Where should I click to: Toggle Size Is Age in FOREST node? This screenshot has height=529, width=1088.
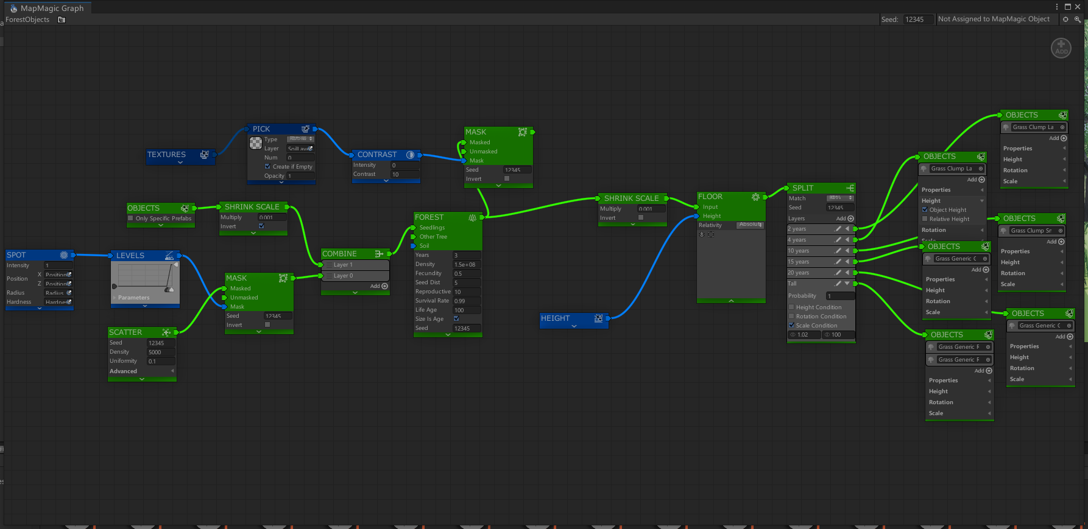click(456, 318)
